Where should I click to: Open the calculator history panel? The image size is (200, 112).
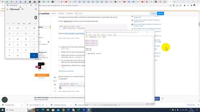pos(36,9)
